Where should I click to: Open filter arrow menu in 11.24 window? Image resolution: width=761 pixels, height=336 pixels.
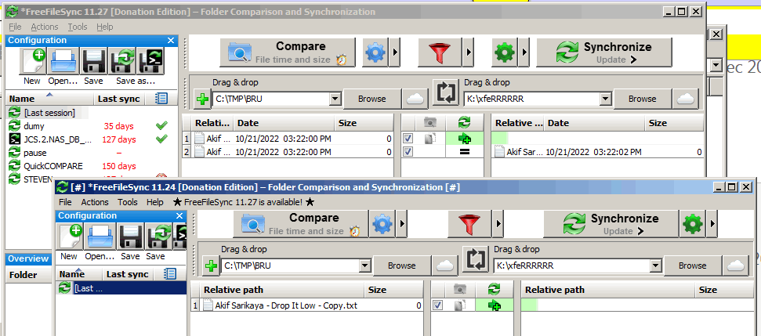click(499, 224)
